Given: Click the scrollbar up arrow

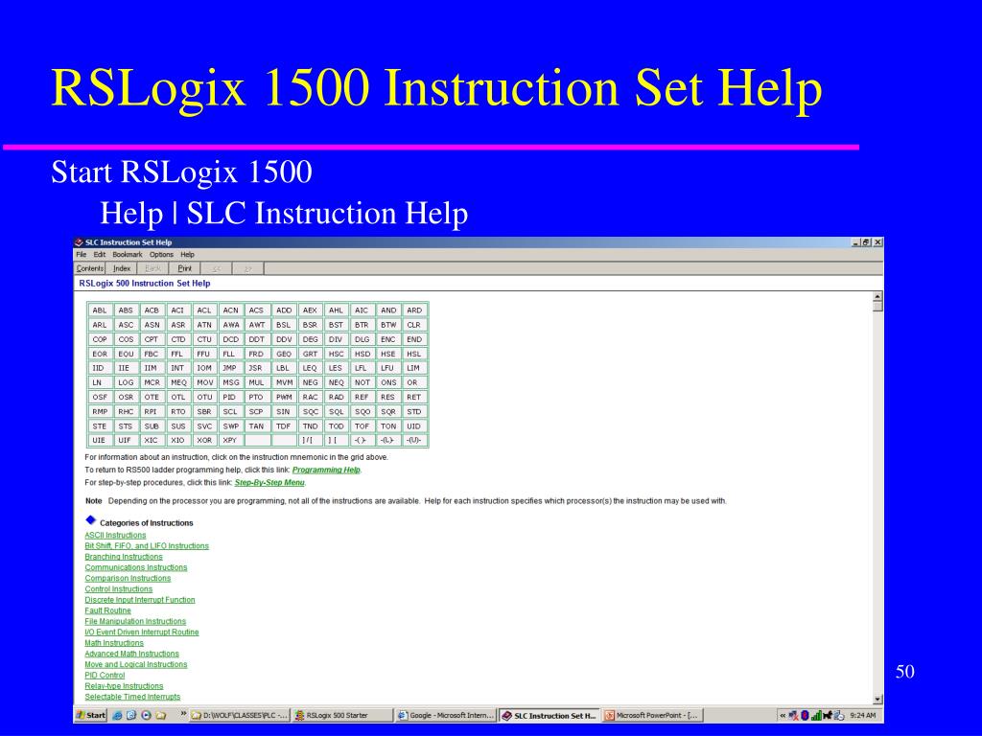Looking at the screenshot, I should tap(877, 297).
